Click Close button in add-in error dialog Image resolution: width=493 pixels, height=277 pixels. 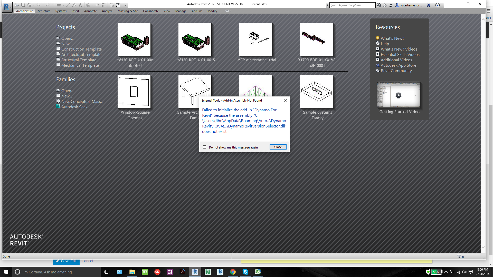click(x=278, y=147)
